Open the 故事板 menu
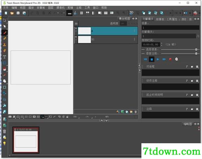 click(x=41, y=8)
